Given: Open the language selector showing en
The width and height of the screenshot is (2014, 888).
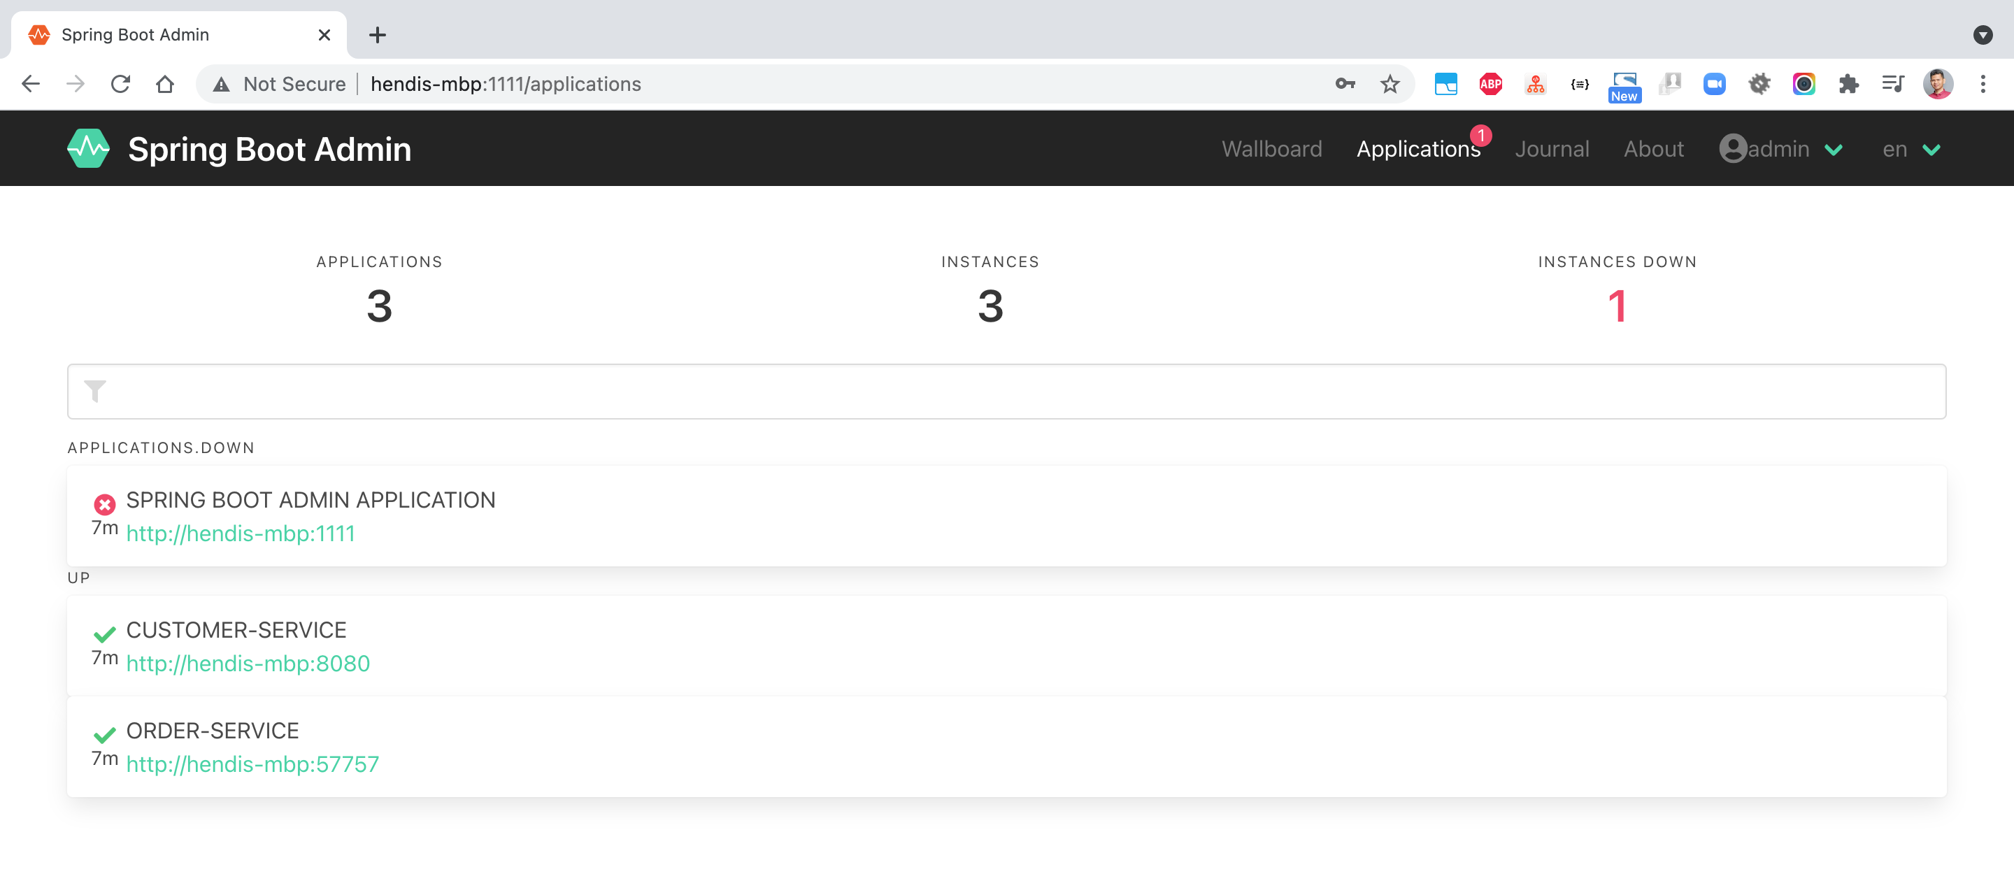Looking at the screenshot, I should [x=1911, y=150].
